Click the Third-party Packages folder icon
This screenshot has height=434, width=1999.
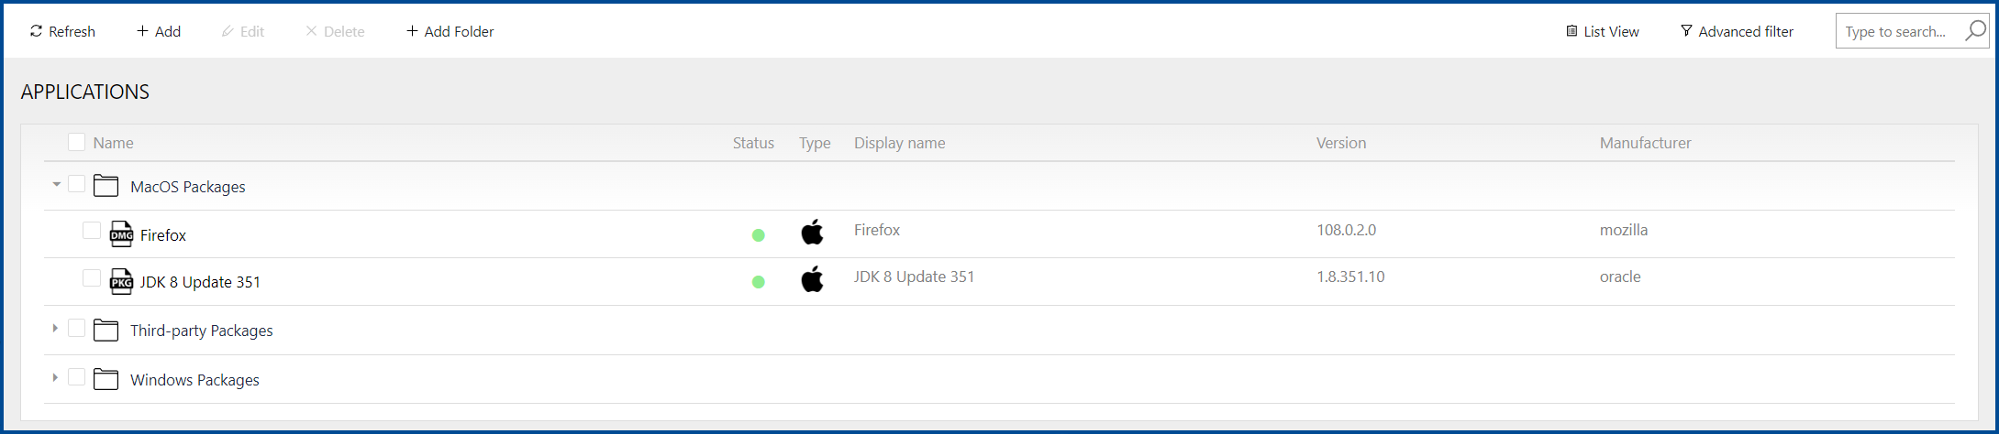coord(106,331)
